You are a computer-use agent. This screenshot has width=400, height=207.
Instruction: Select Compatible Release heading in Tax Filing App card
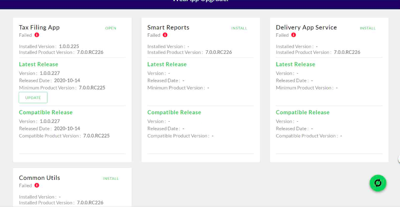[46, 112]
